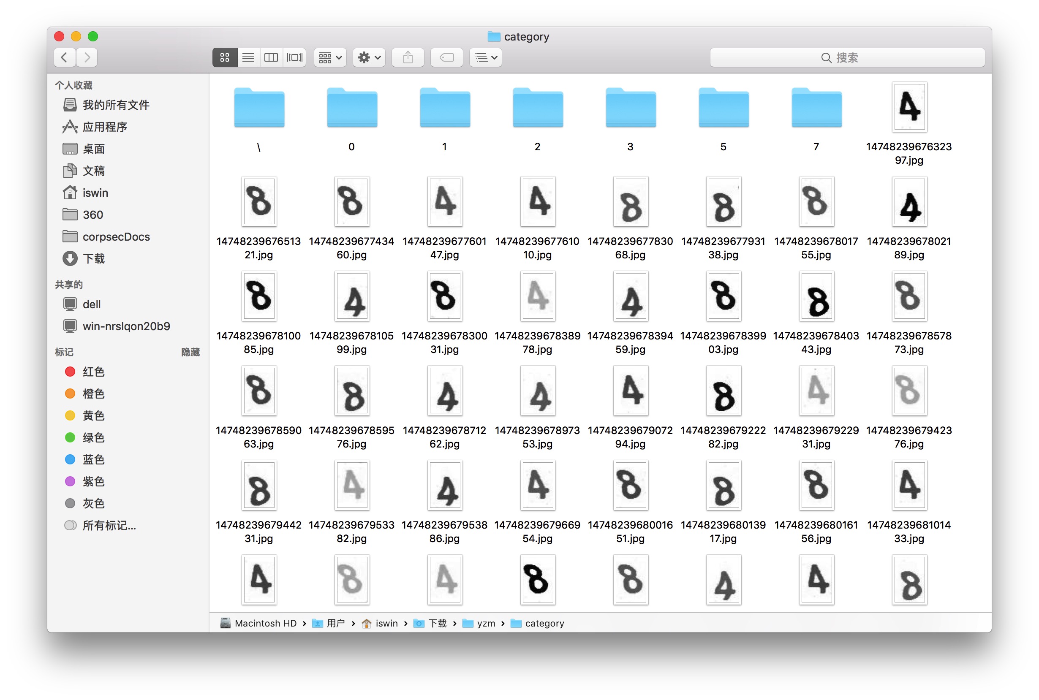This screenshot has width=1039, height=700.
Task: Click the Share toolbar button
Action: coord(408,57)
